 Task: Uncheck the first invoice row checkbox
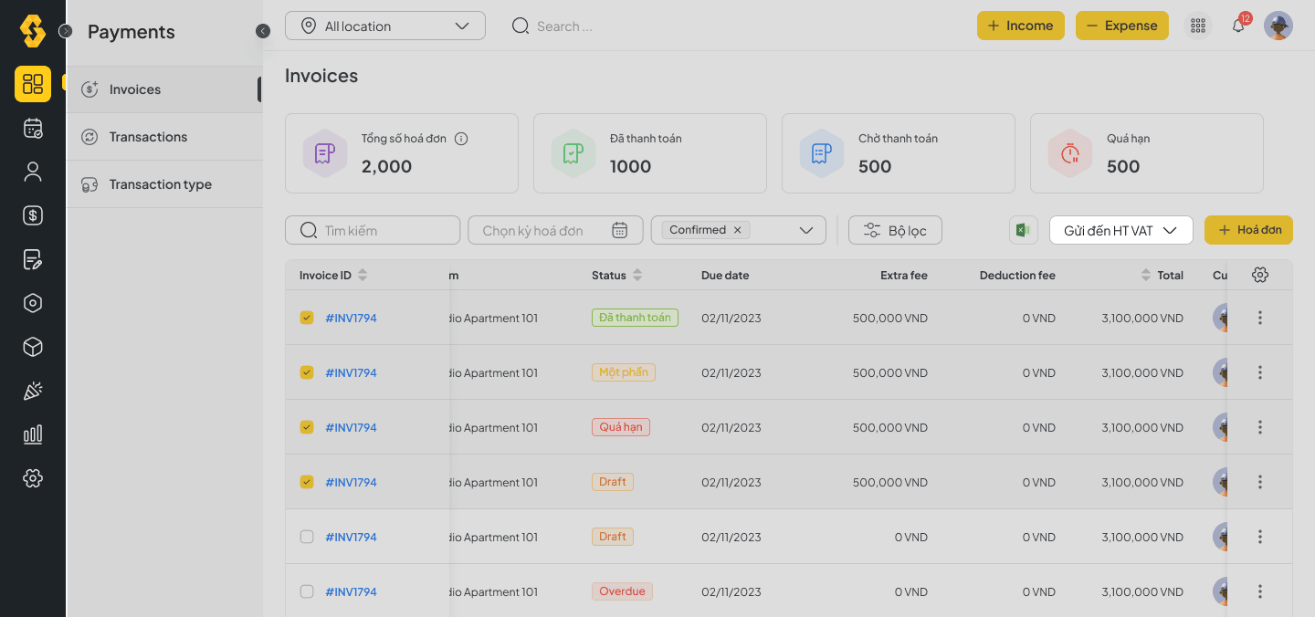click(x=307, y=318)
